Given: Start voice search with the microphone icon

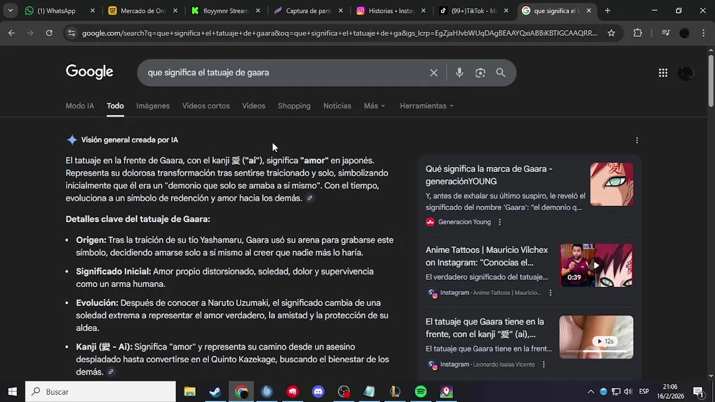Looking at the screenshot, I should click(x=459, y=73).
